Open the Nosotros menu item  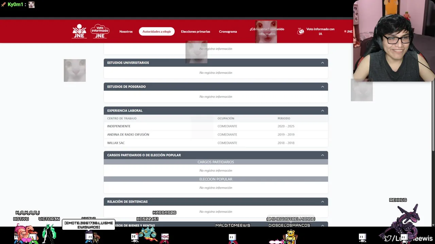coord(126,32)
